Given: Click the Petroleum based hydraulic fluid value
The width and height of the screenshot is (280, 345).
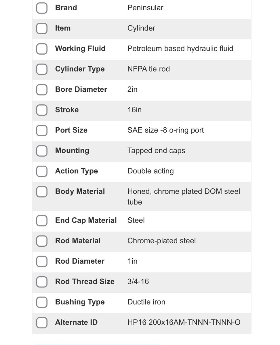Looking at the screenshot, I should coord(180,49).
